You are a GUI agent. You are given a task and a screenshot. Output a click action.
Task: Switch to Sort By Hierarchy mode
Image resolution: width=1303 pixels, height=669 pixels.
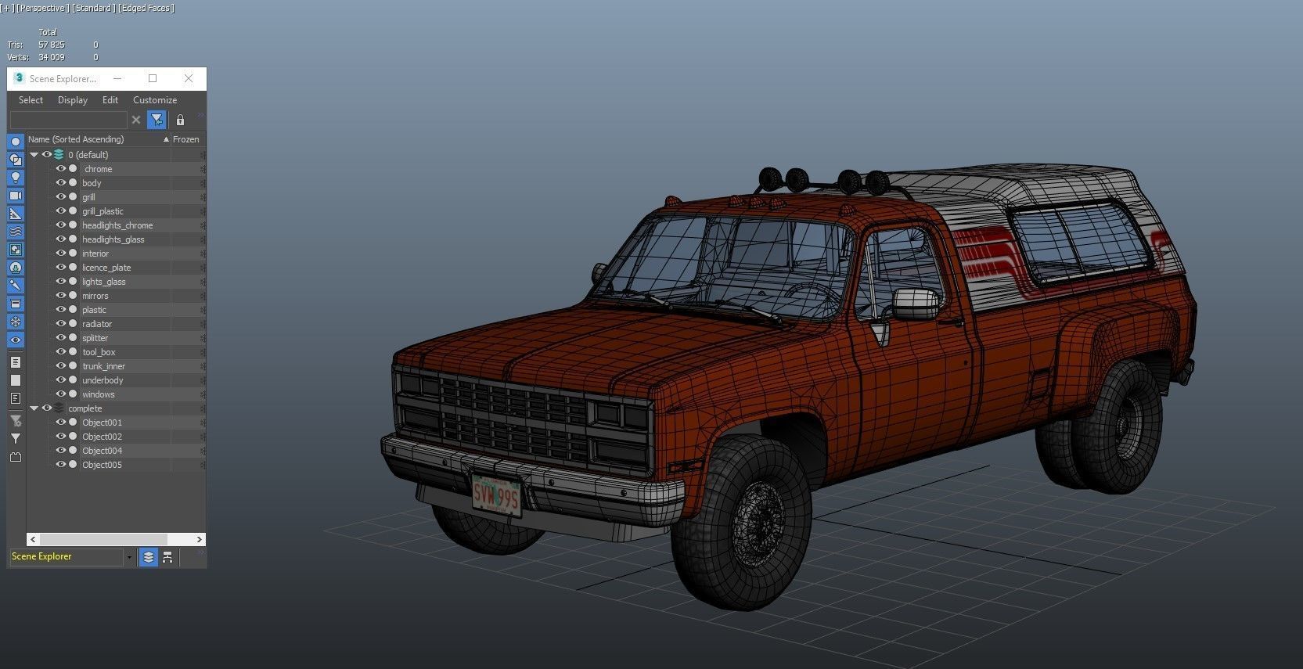tap(167, 557)
